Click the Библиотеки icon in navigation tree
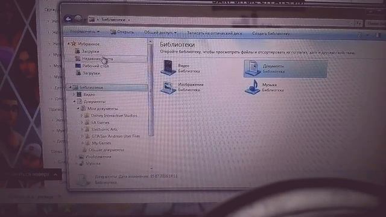Screen dimensions: 386x217 tap(75, 87)
